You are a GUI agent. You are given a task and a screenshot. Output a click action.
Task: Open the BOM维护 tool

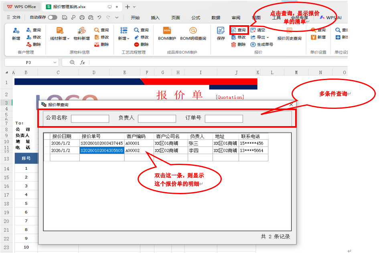(167, 34)
